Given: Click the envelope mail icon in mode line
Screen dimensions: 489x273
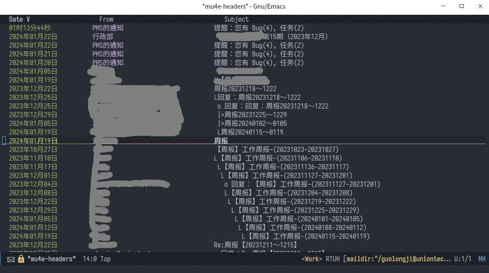Looking at the screenshot, I should click(11, 259).
